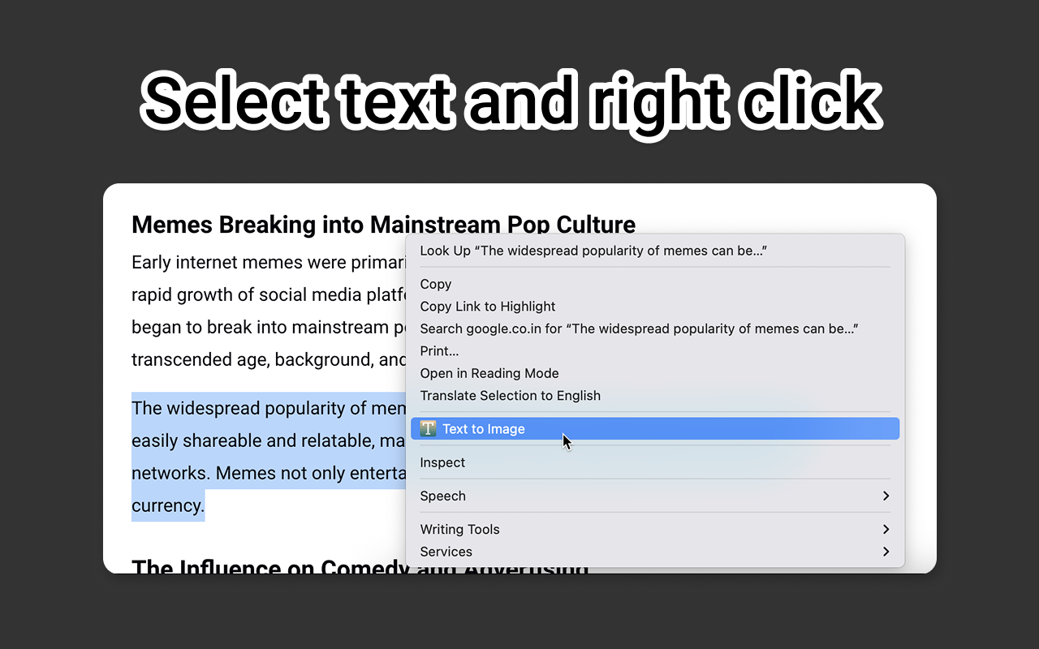The image size is (1039, 649).
Task: Expand the Services submenu
Action: (x=446, y=552)
